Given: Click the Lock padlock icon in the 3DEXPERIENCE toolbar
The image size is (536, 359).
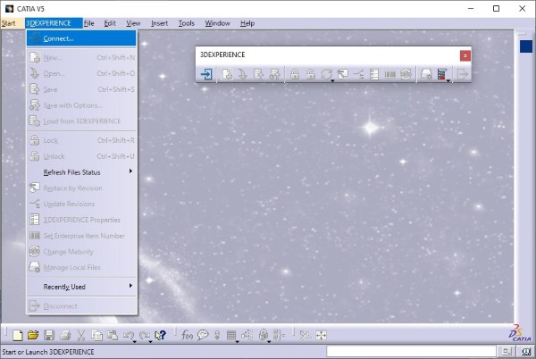Looking at the screenshot, I should pos(295,74).
